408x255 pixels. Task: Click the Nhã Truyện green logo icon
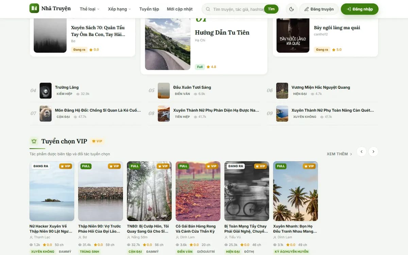click(34, 8)
